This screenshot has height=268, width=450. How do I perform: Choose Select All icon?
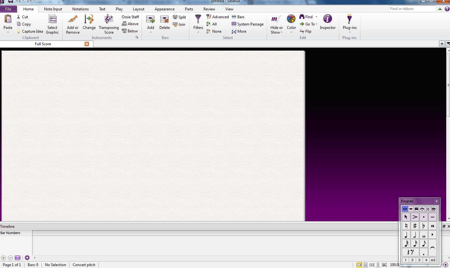tap(208, 24)
